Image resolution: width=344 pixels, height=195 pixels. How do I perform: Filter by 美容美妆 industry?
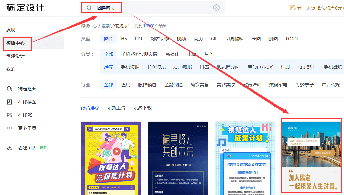click(x=226, y=85)
